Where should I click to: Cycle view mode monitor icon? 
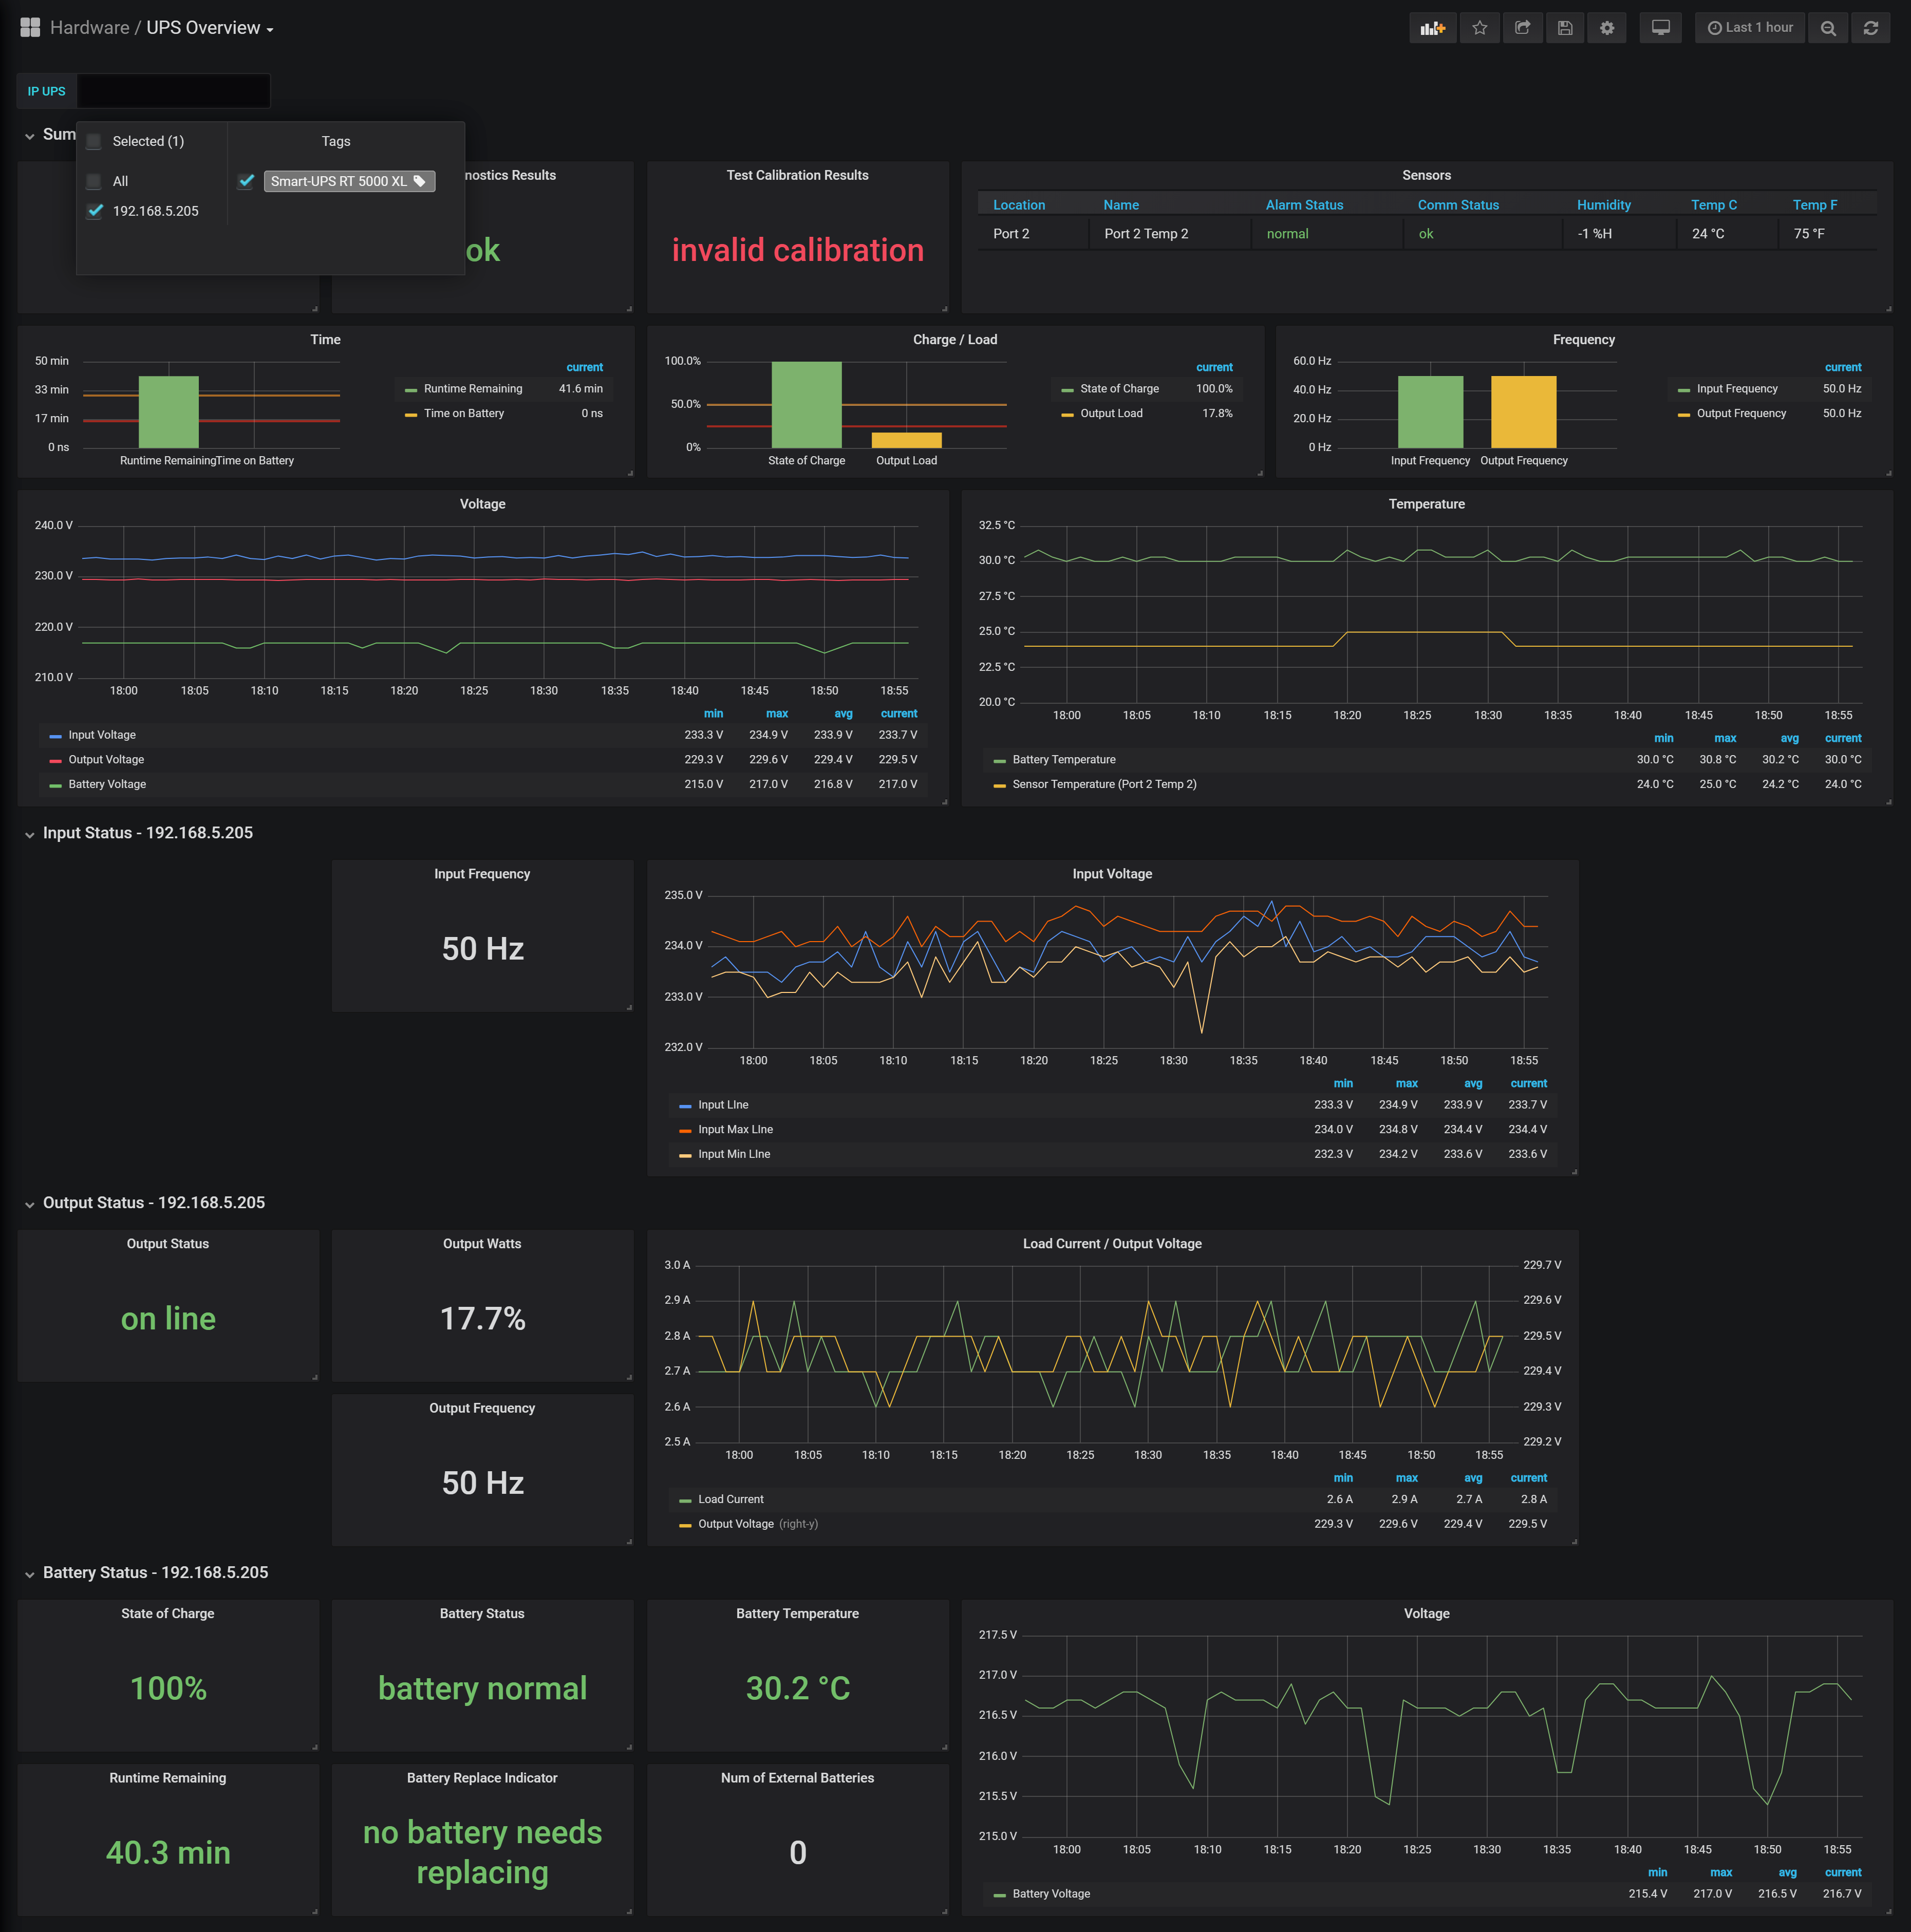coord(1660,28)
